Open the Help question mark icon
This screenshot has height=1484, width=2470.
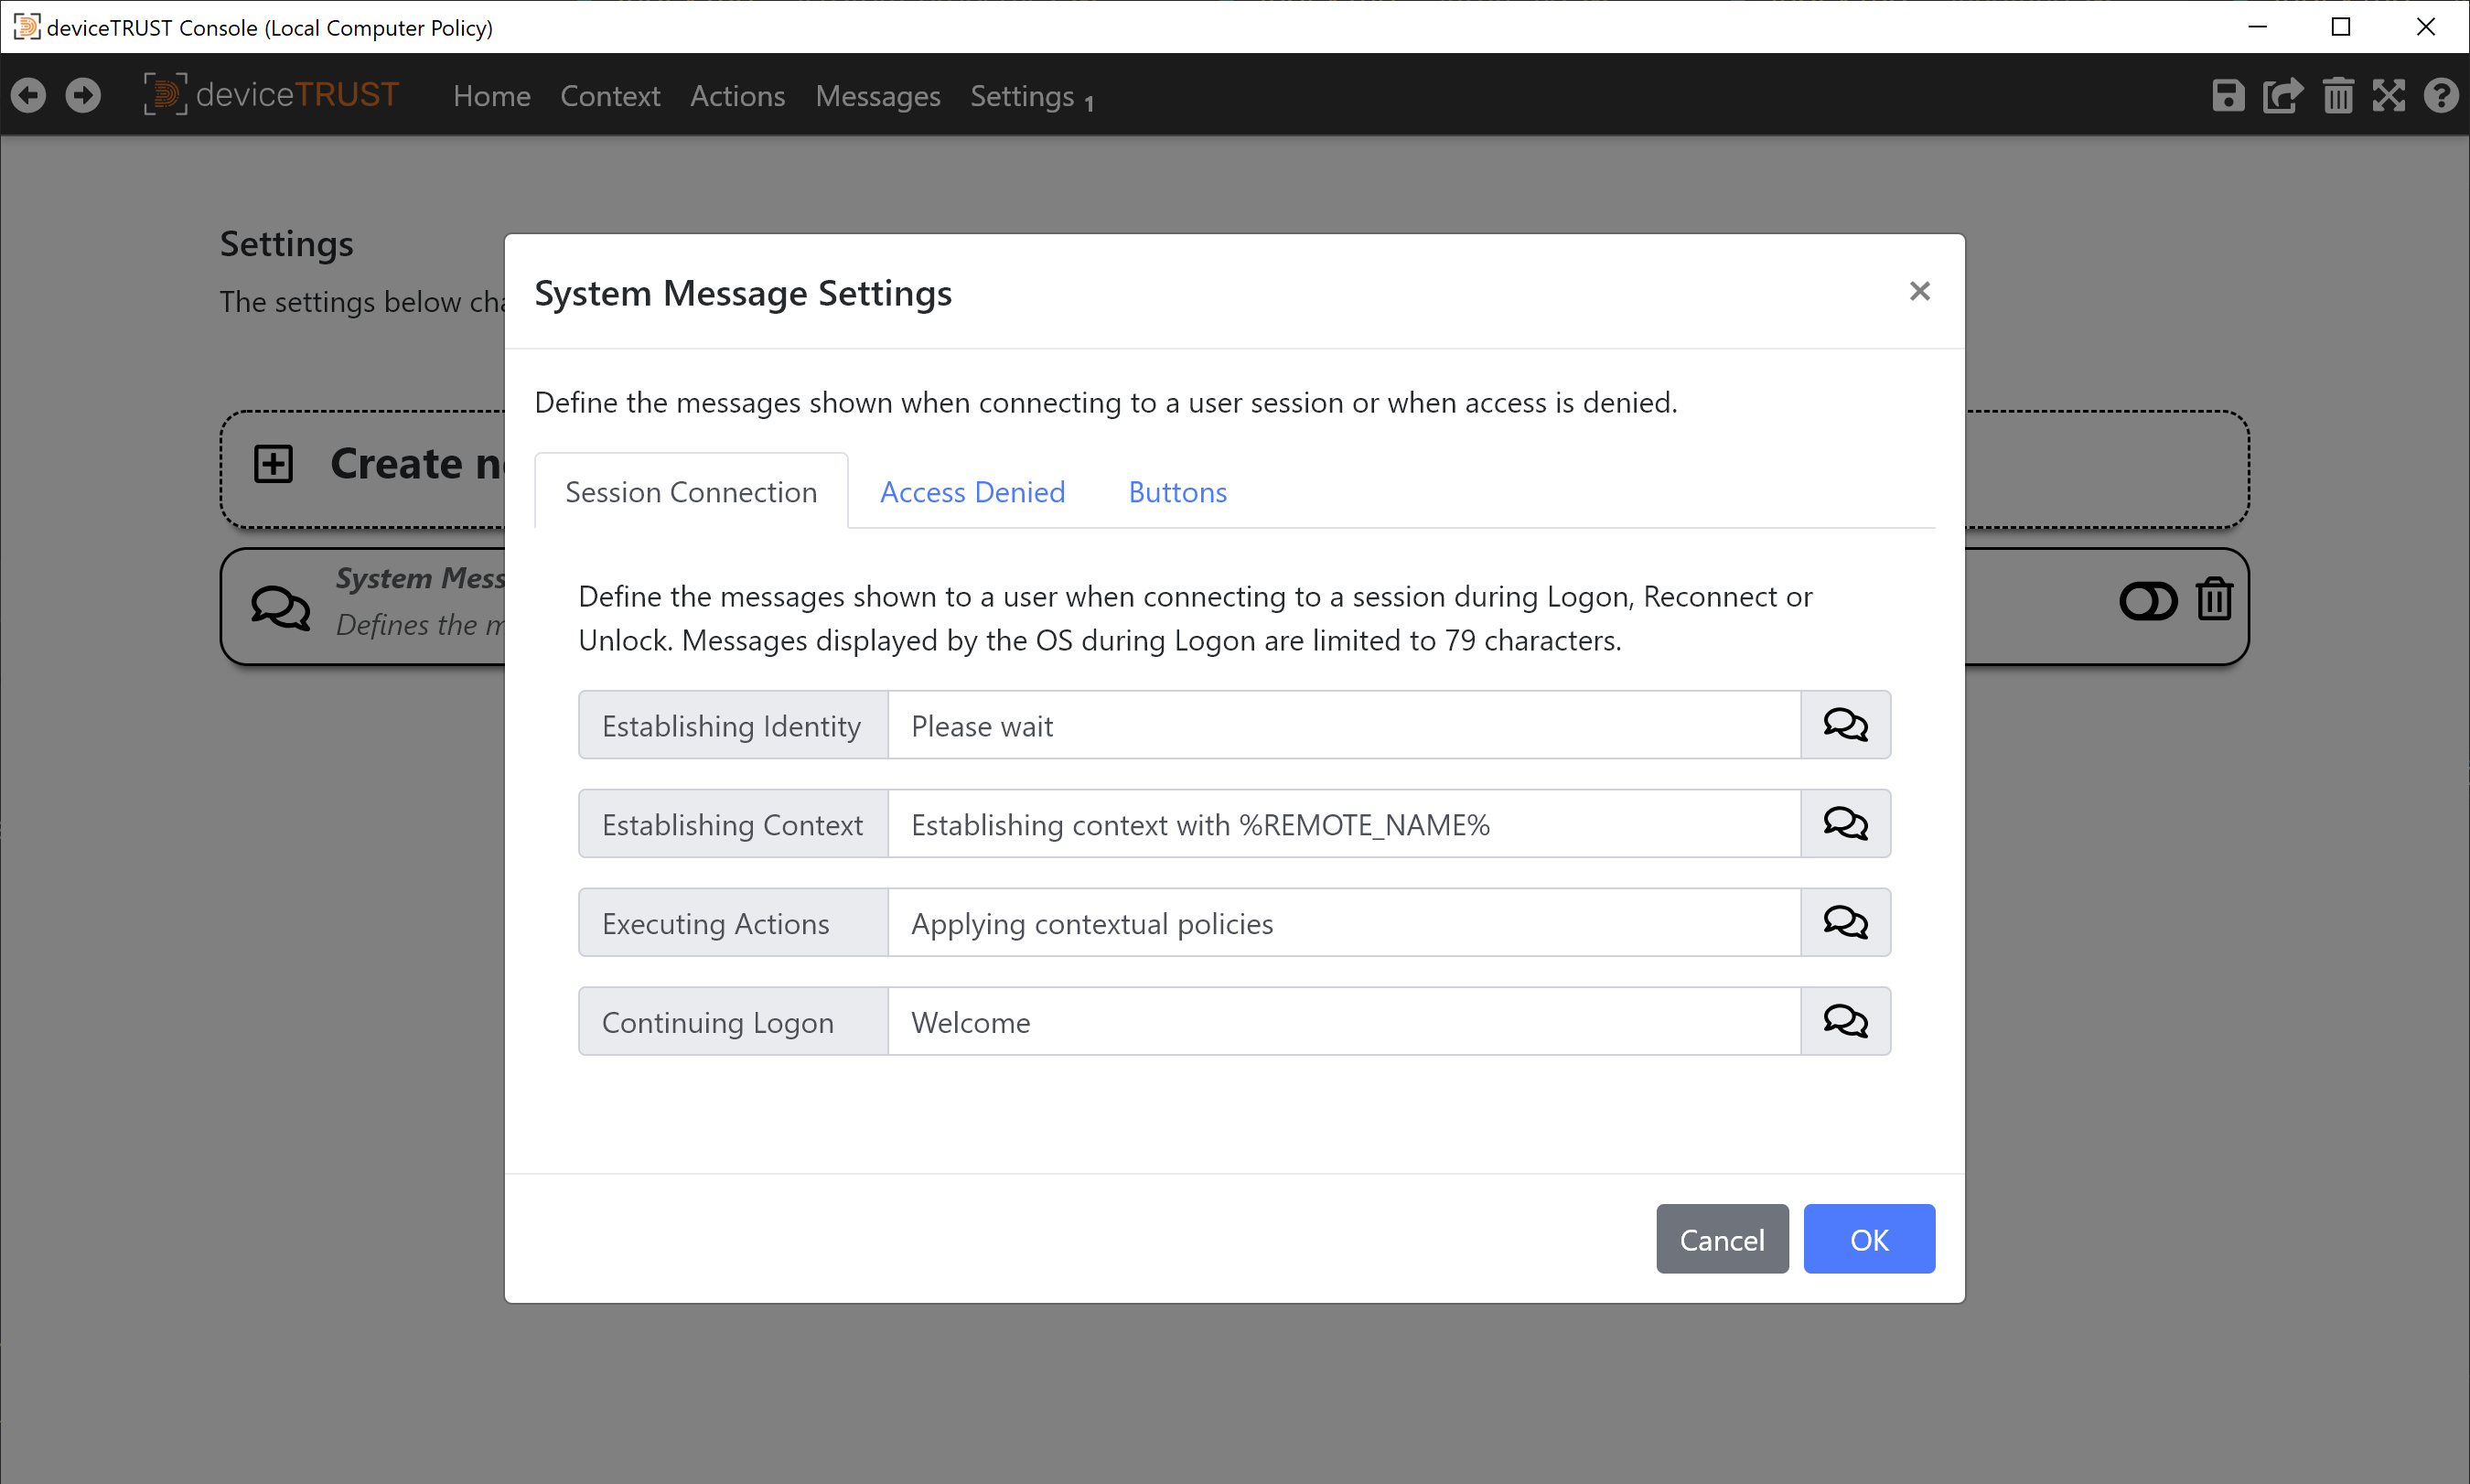[x=2443, y=95]
